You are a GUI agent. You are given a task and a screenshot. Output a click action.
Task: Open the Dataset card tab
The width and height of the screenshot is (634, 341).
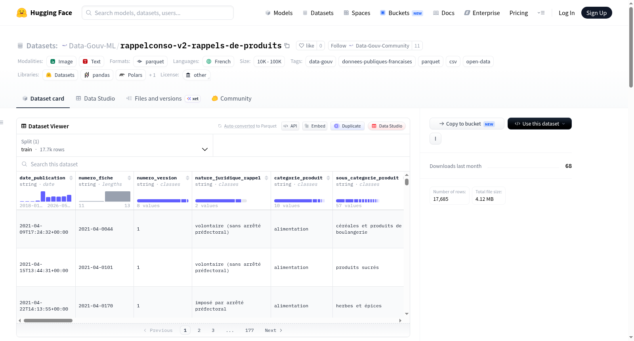43,99
